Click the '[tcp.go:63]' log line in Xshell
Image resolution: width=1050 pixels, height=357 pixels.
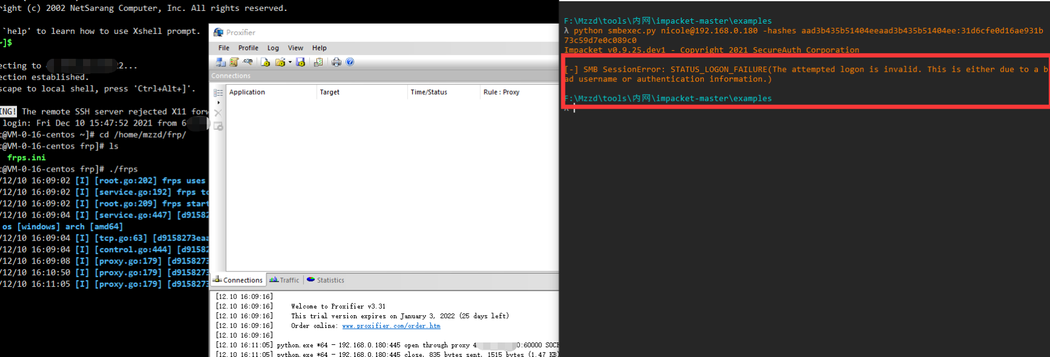coord(104,238)
